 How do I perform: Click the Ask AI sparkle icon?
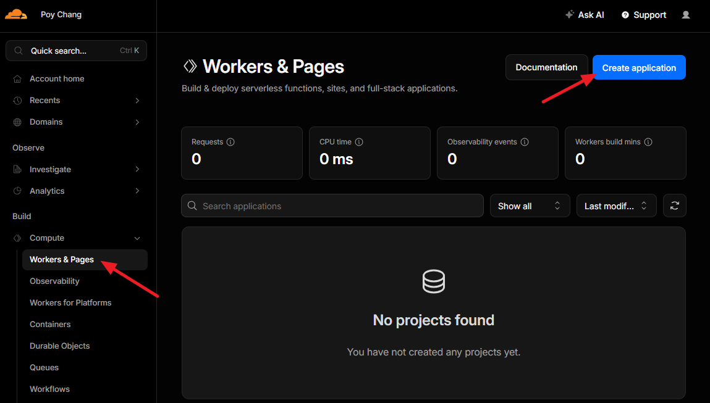pyautogui.click(x=570, y=14)
